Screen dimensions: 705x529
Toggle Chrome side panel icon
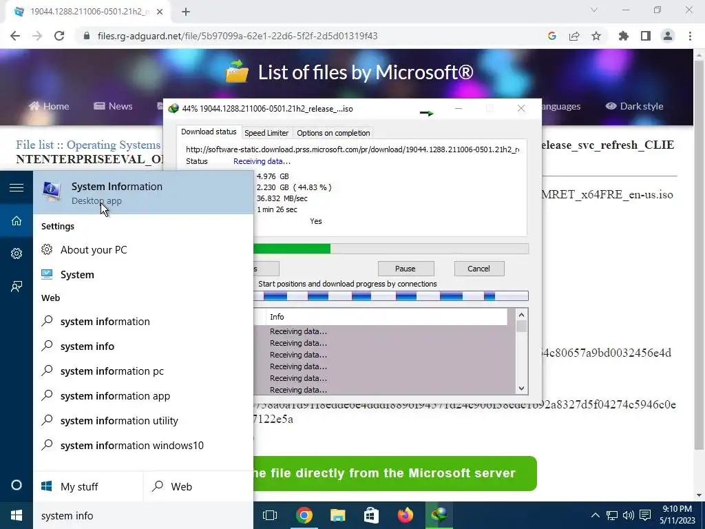(646, 36)
